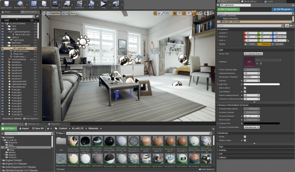Click the black Occlusion Tint swatch
The width and height of the screenshot is (295, 172).
tap(261, 124)
